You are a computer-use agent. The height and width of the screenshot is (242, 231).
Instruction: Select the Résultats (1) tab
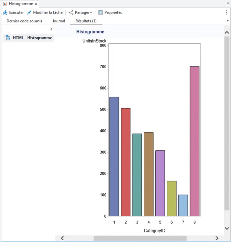coord(86,21)
